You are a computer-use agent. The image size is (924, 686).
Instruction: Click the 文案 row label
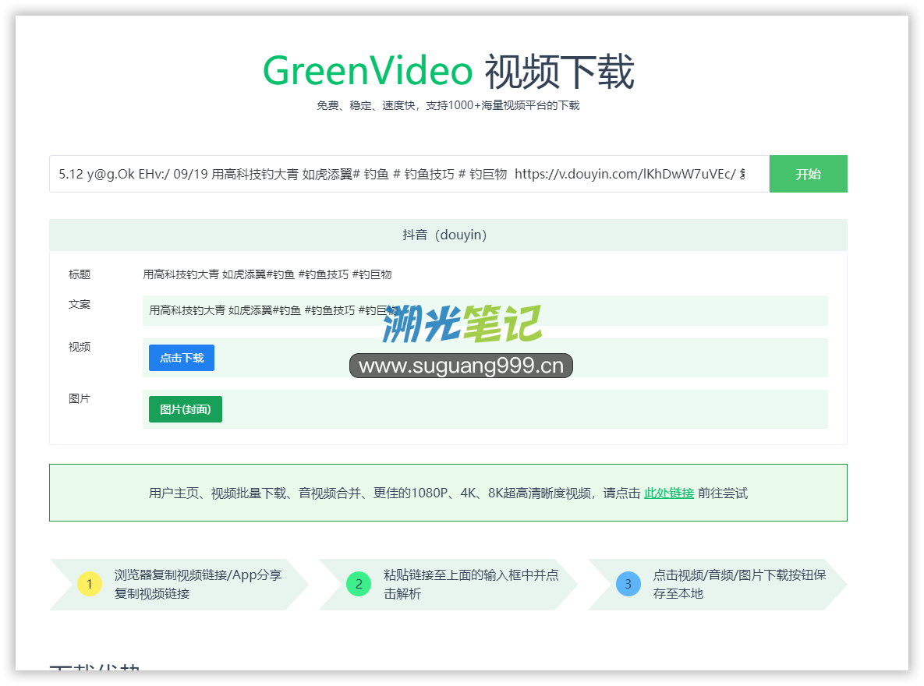tap(80, 305)
